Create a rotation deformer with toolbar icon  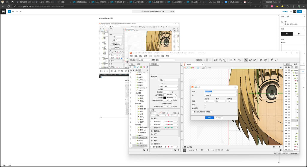coord(235,60)
